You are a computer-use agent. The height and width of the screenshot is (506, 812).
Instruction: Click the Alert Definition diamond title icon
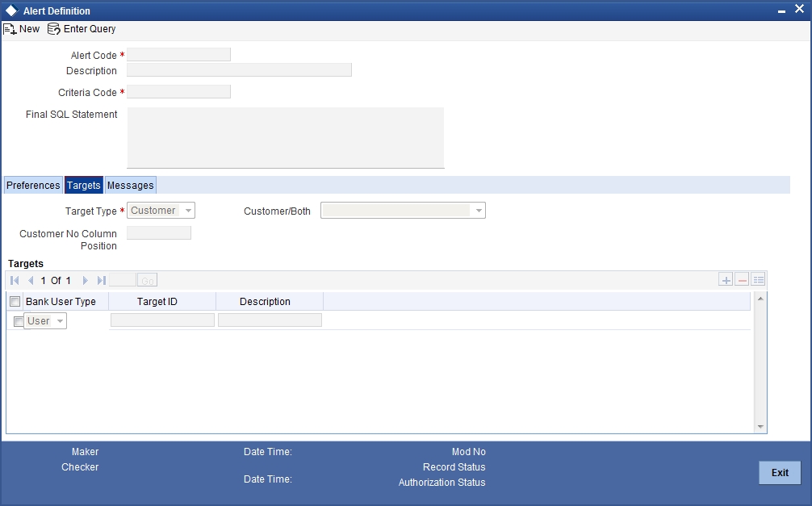[11, 10]
